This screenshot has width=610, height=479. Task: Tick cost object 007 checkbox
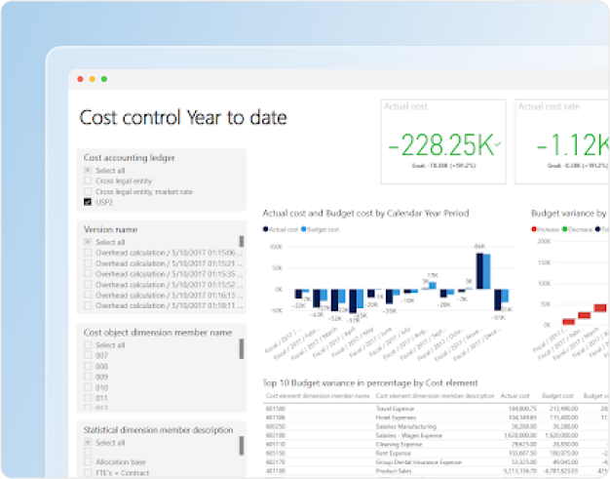tap(88, 355)
